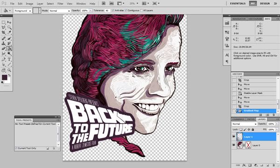
Task: Switch to the Navigator tab
Action: tap(239, 19)
